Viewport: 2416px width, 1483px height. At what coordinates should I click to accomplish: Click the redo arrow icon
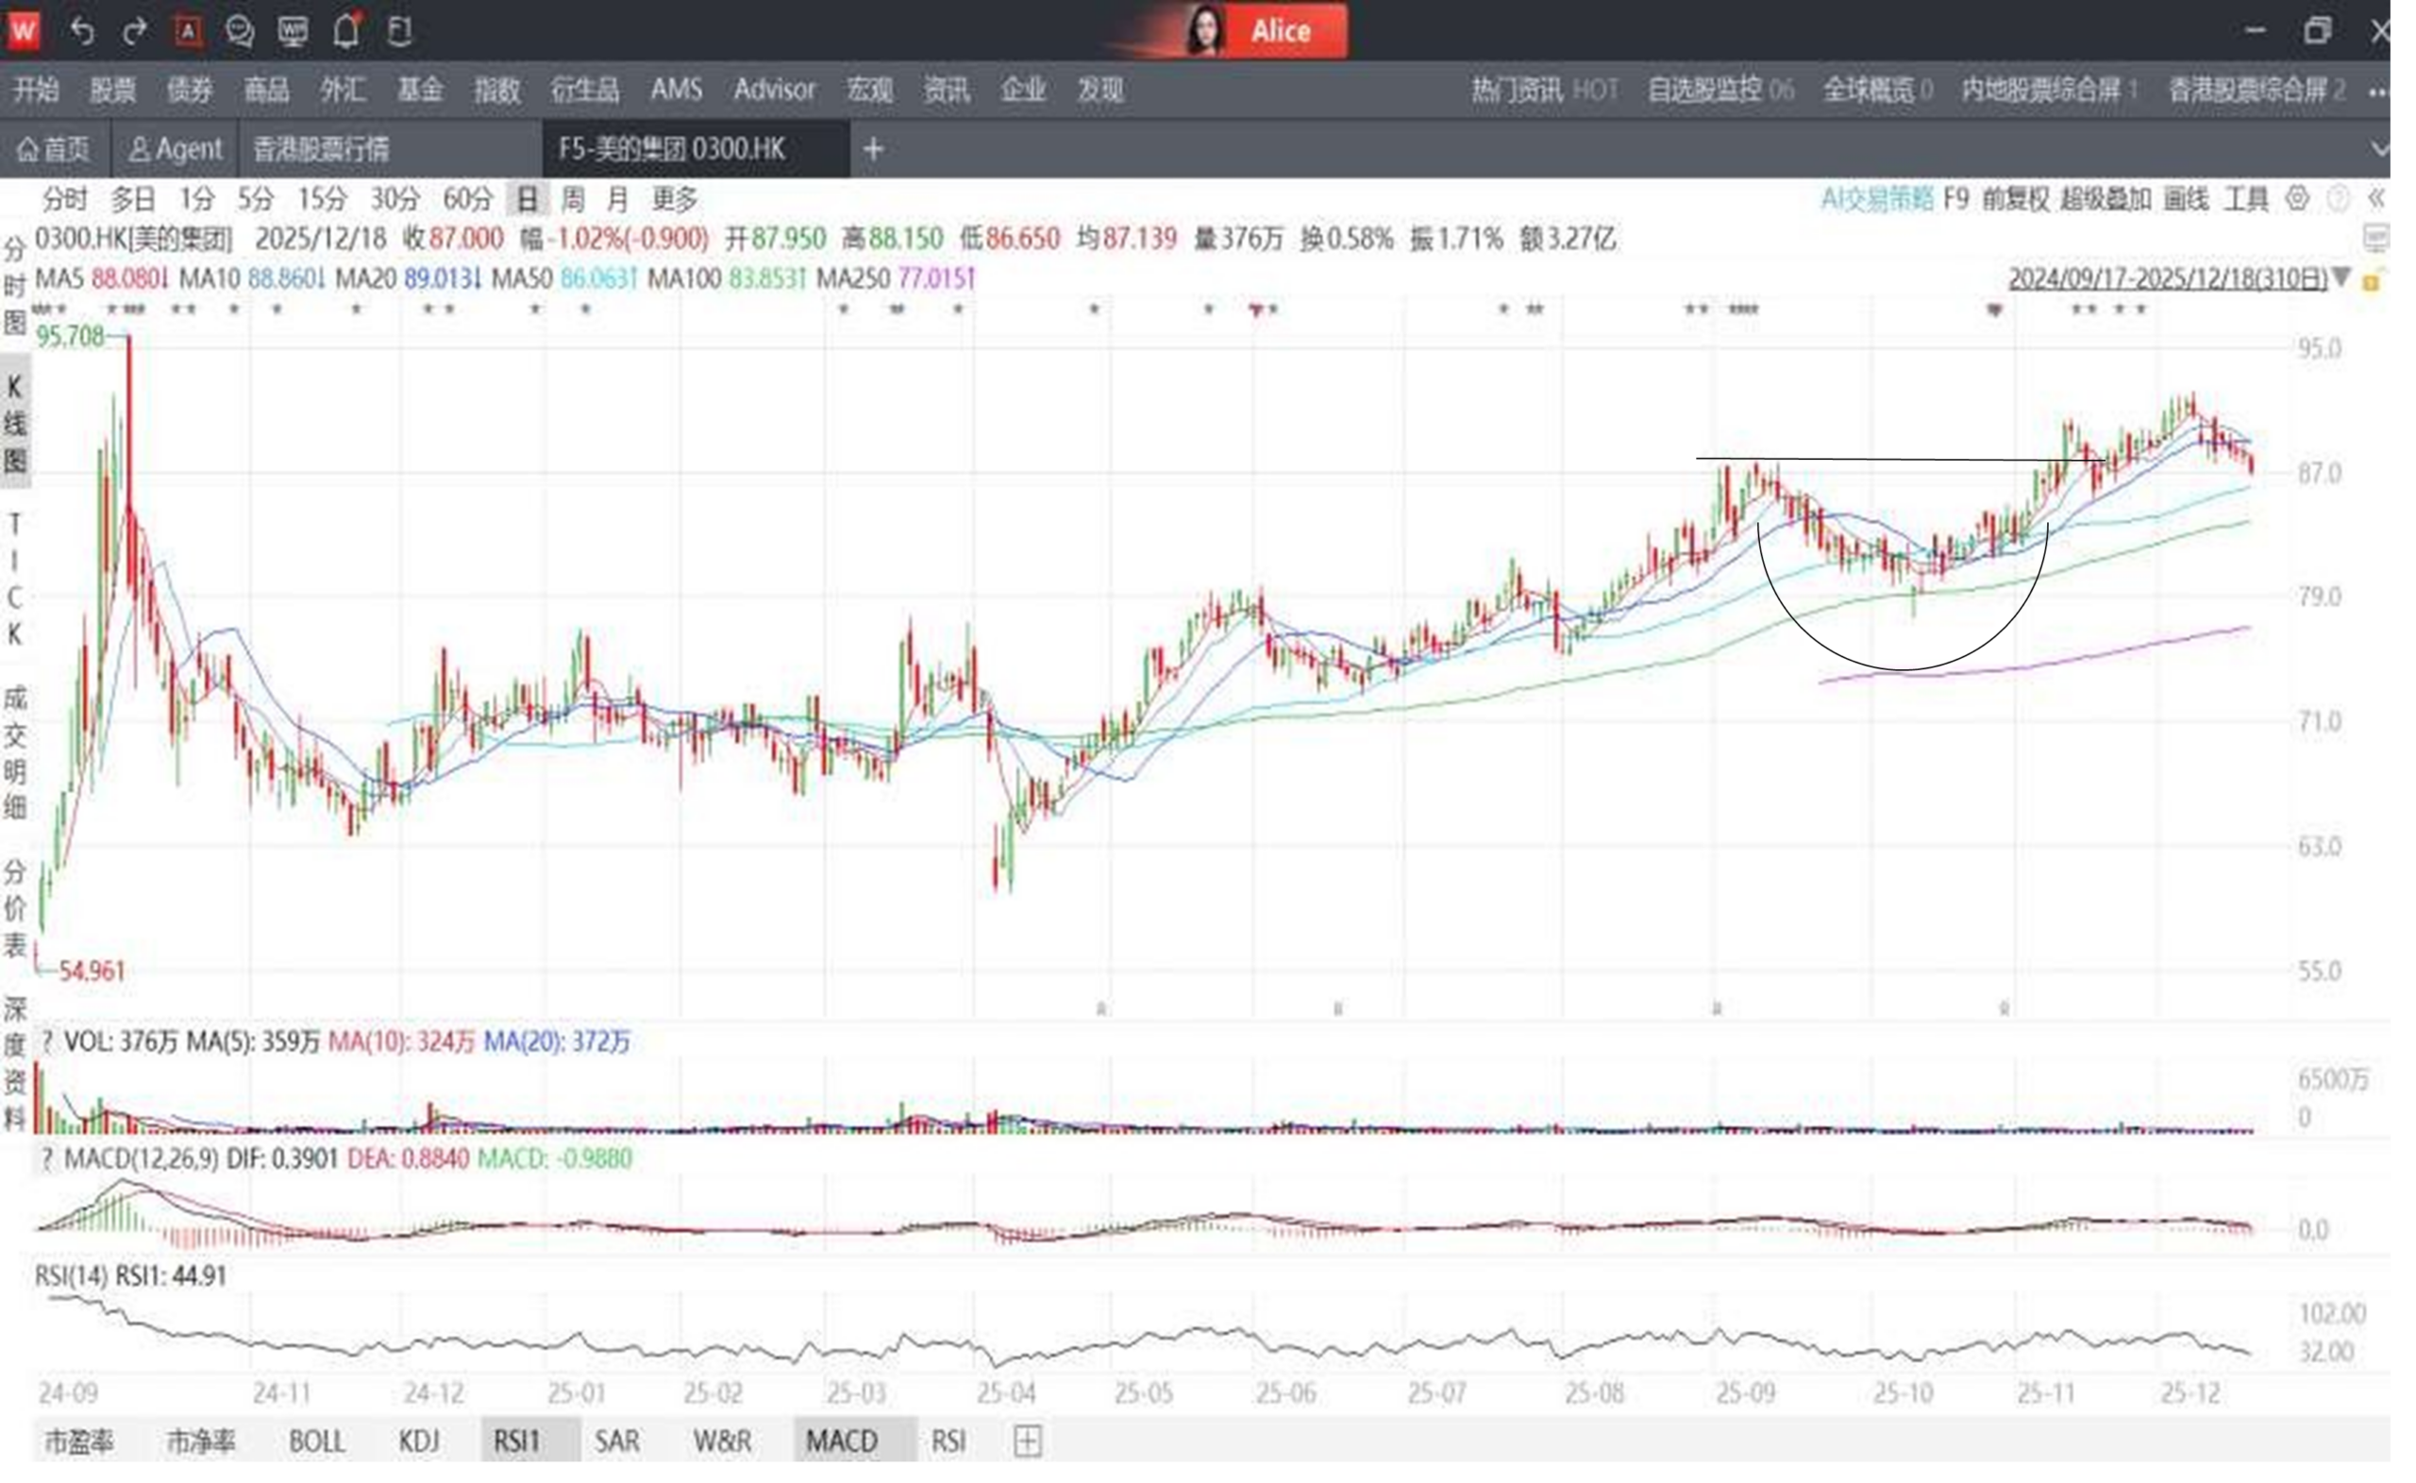pyautogui.click(x=134, y=31)
